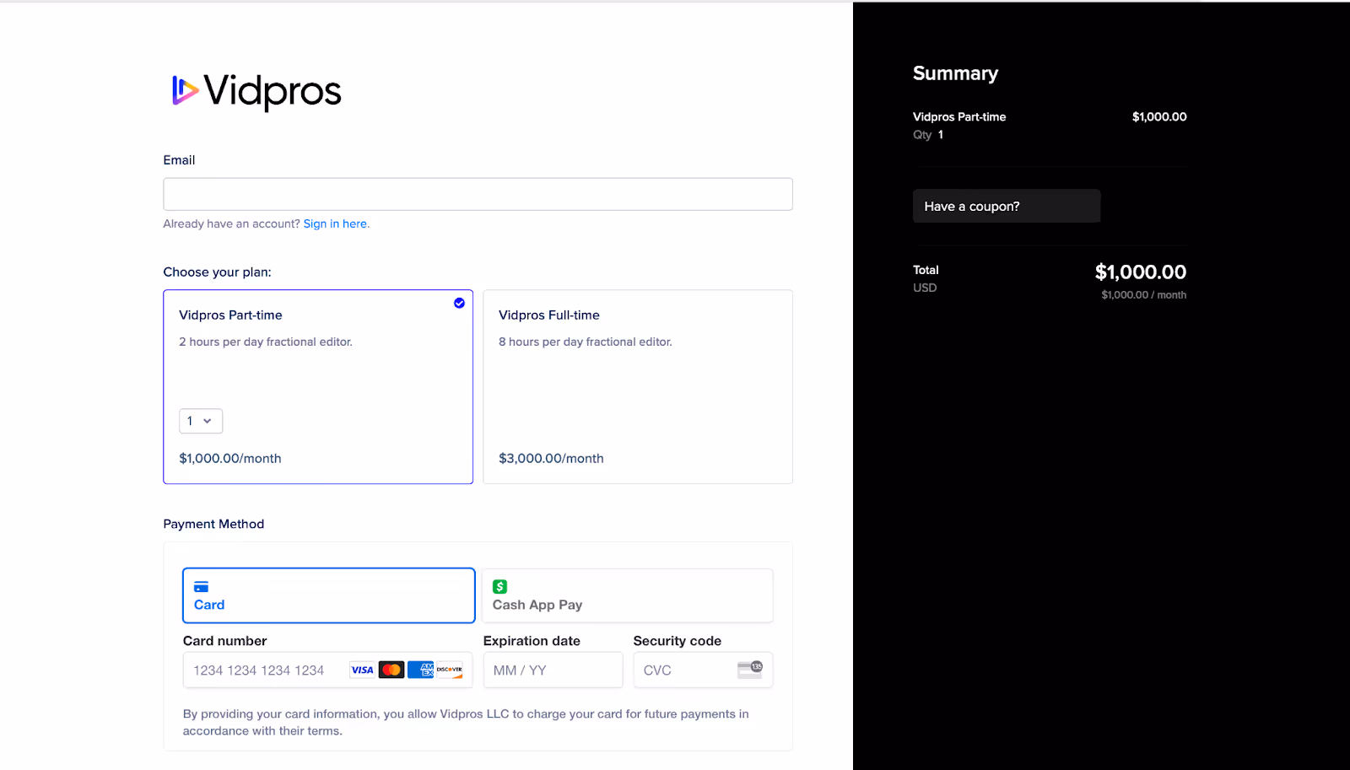Select the Vidpros Part-time plan card
Screen dimensions: 1350x770
click(x=318, y=387)
